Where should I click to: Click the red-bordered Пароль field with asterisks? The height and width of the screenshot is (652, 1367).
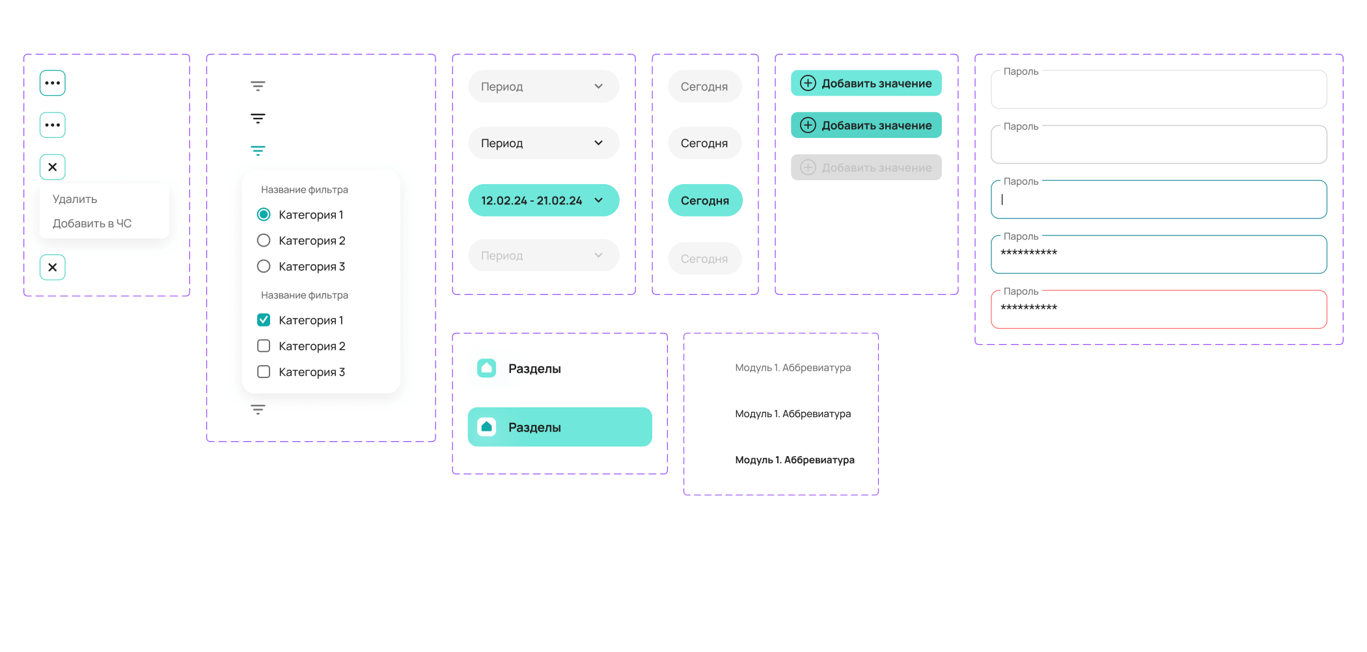coord(1159,309)
